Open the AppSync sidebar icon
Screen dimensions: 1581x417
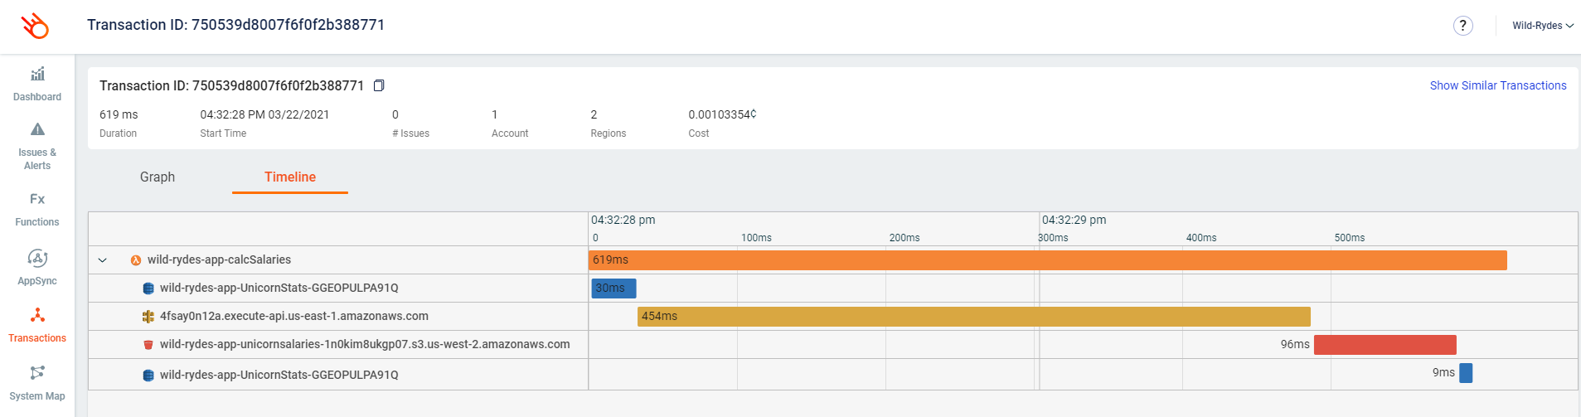[x=37, y=258]
